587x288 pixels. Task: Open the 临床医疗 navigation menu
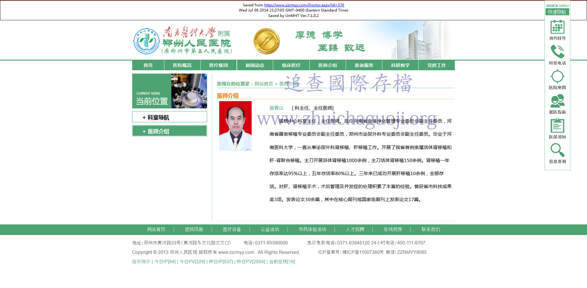click(291, 65)
